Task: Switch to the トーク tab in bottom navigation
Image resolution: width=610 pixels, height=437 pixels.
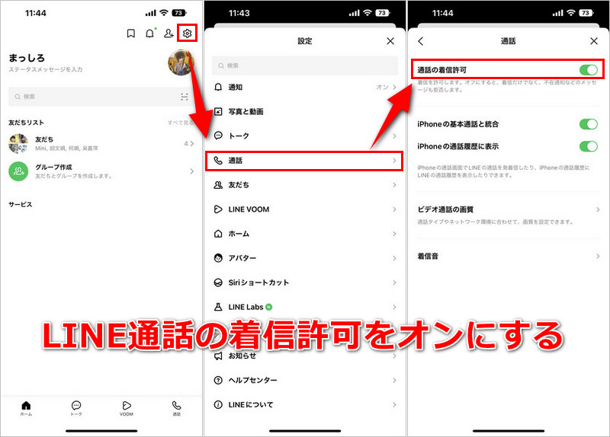Action: click(76, 409)
